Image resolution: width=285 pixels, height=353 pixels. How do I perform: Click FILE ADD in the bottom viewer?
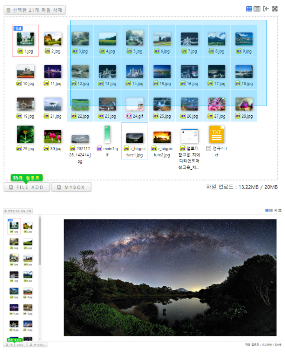tap(14, 345)
